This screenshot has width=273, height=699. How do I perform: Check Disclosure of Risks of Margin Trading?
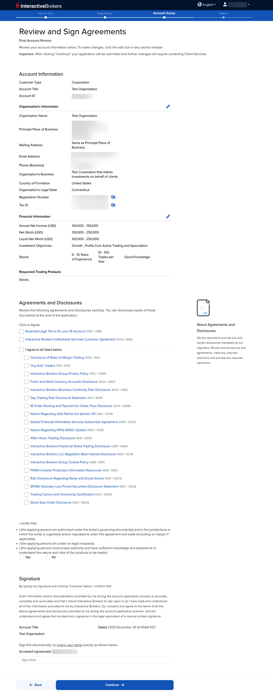click(26, 358)
